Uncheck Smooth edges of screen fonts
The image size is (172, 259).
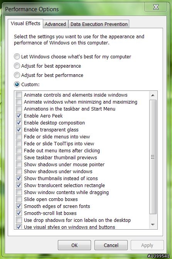(x=19, y=206)
